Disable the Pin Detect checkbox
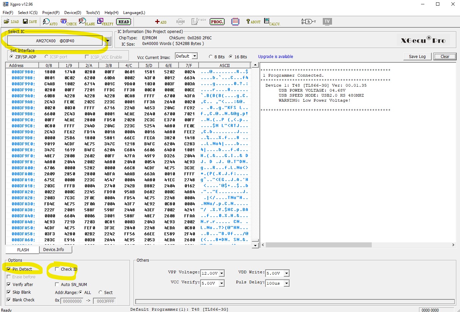The image size is (460, 312). coord(9,269)
